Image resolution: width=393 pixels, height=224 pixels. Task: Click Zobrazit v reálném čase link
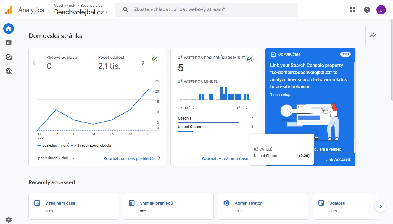pyautogui.click(x=225, y=158)
